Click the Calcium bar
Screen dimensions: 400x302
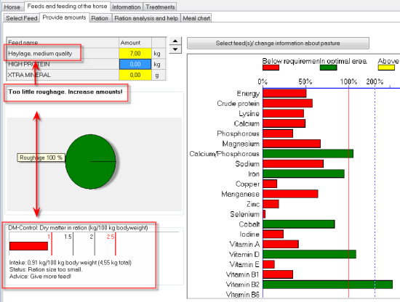[284, 123]
